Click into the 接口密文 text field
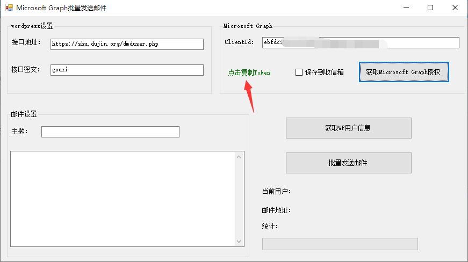Viewport: 468px width, 262px height. pos(127,70)
